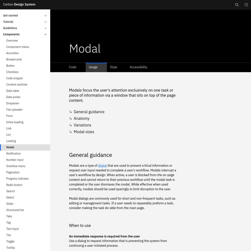Switch to the Accessibility tab
This screenshot has height=251, width=251.
(x=138, y=67)
